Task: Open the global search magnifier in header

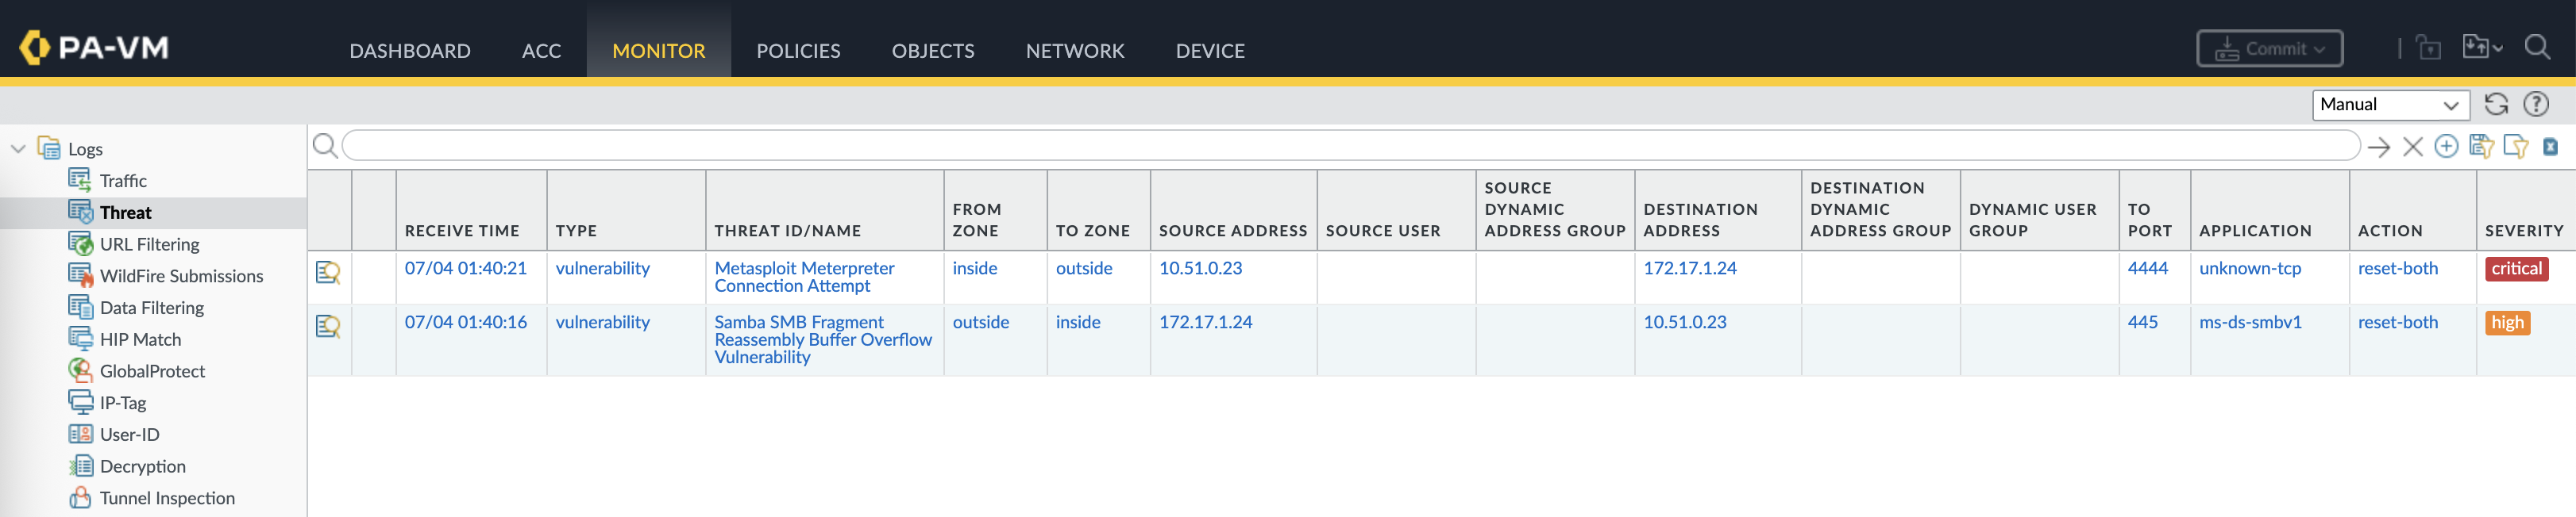Action: [2537, 47]
